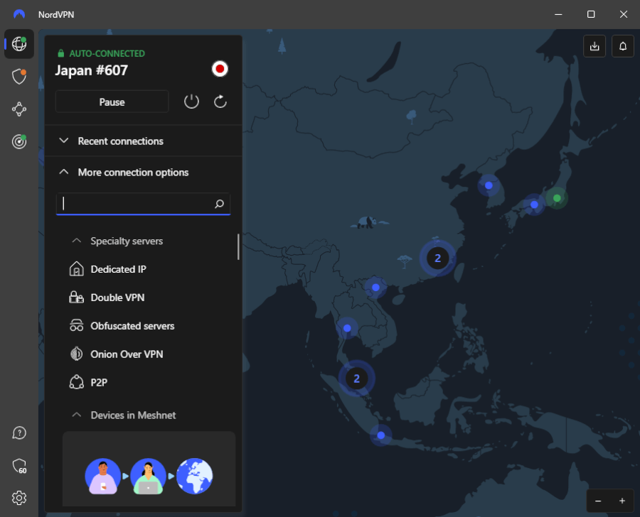This screenshot has width=640, height=517.
Task: Open Meshnet icon in sidebar
Action: pyautogui.click(x=19, y=109)
